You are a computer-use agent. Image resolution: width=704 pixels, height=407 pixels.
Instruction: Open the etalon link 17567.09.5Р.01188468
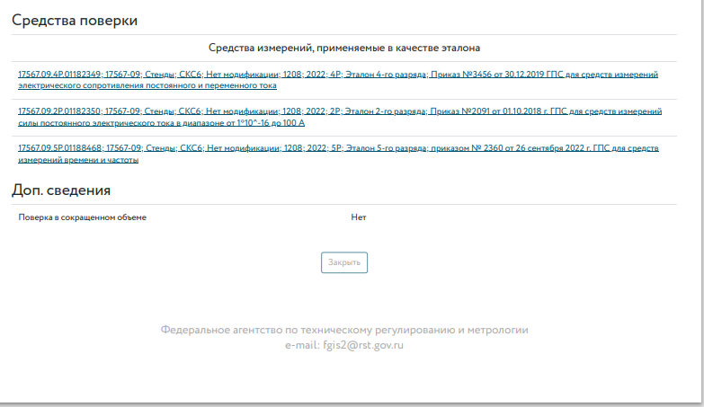point(59,147)
